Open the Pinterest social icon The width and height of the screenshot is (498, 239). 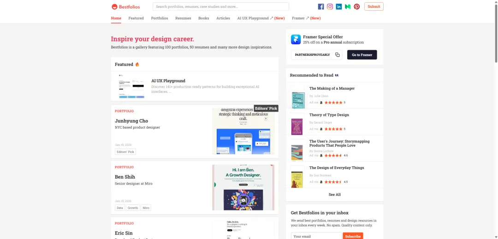(x=356, y=6)
